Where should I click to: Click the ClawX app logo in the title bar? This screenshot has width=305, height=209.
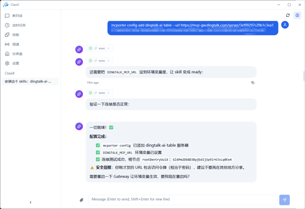point(6,5)
